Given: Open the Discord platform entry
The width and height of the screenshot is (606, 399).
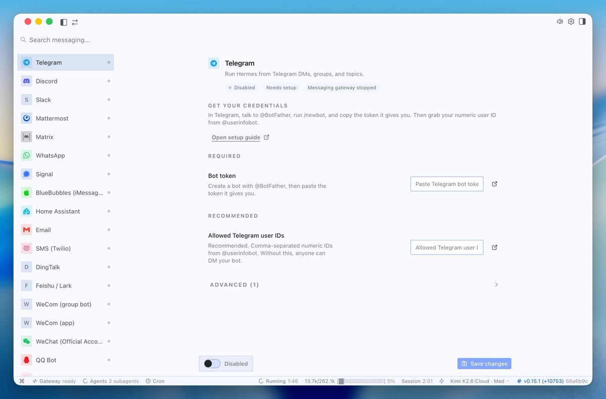Looking at the screenshot, I should [x=65, y=81].
